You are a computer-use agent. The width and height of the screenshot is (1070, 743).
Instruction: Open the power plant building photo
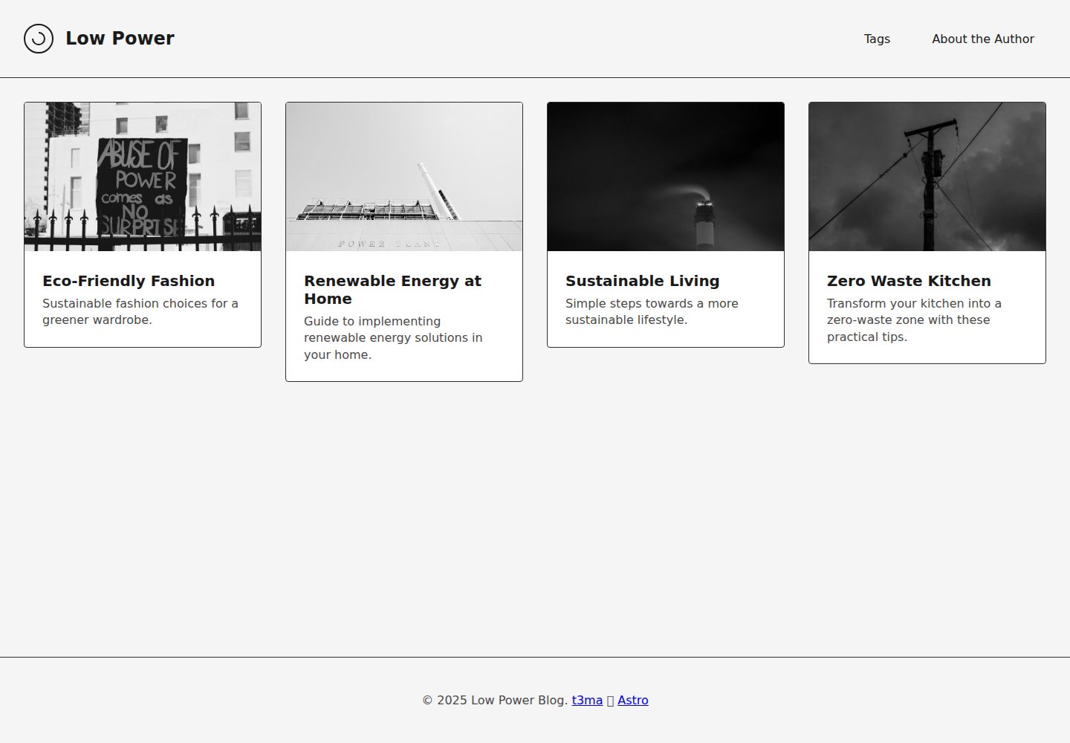tap(404, 177)
